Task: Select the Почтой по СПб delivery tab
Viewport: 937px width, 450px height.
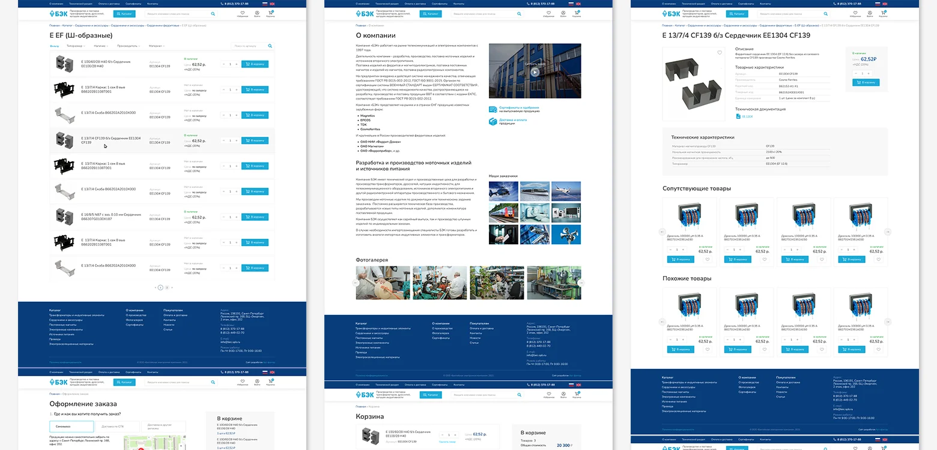Action: coord(117,427)
